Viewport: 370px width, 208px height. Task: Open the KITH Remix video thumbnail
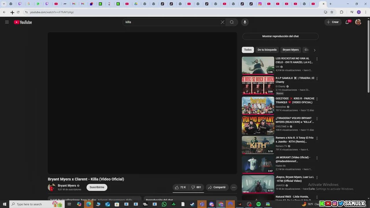258,145
